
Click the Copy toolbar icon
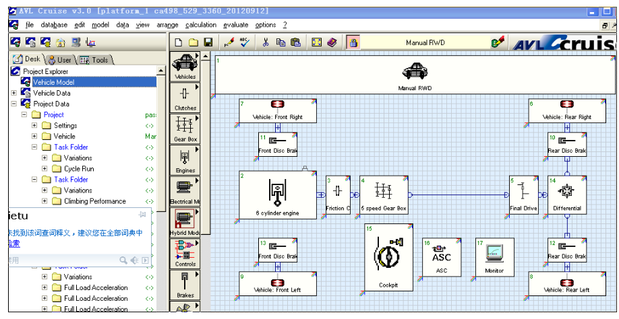click(281, 42)
